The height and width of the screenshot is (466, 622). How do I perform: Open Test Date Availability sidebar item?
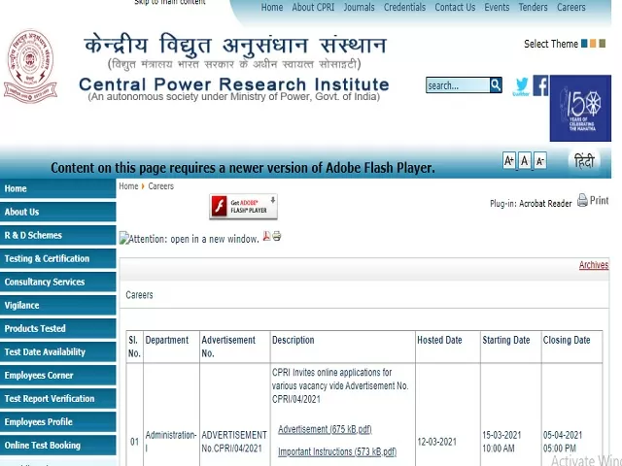pos(58,351)
